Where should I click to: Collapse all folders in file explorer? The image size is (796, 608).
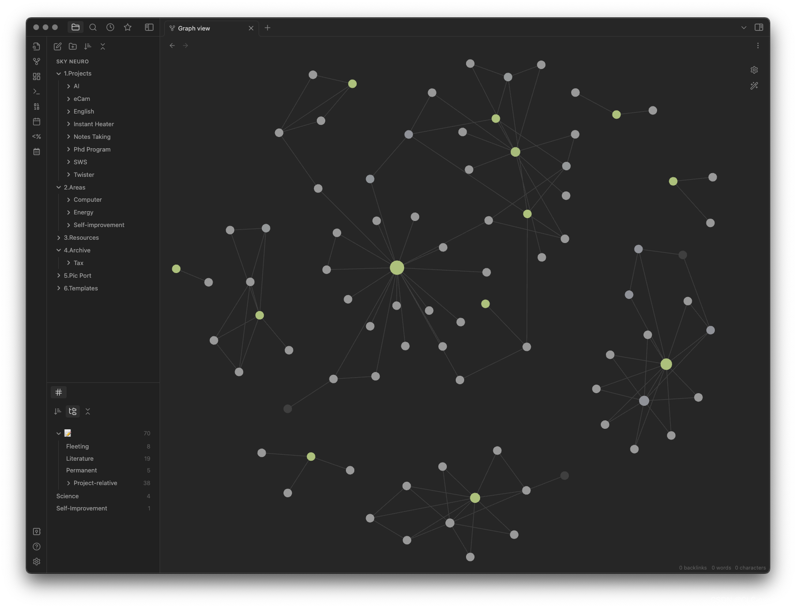103,46
